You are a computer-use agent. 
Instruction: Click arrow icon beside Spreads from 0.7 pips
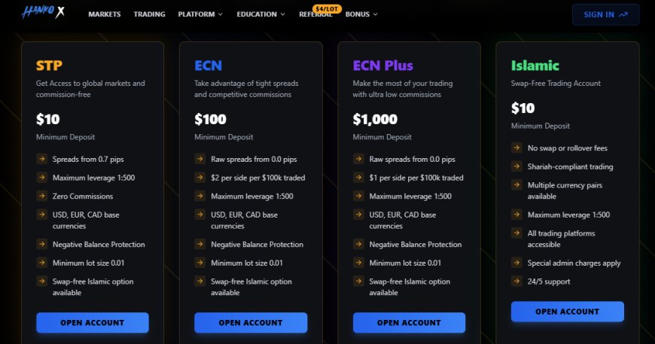coord(41,159)
